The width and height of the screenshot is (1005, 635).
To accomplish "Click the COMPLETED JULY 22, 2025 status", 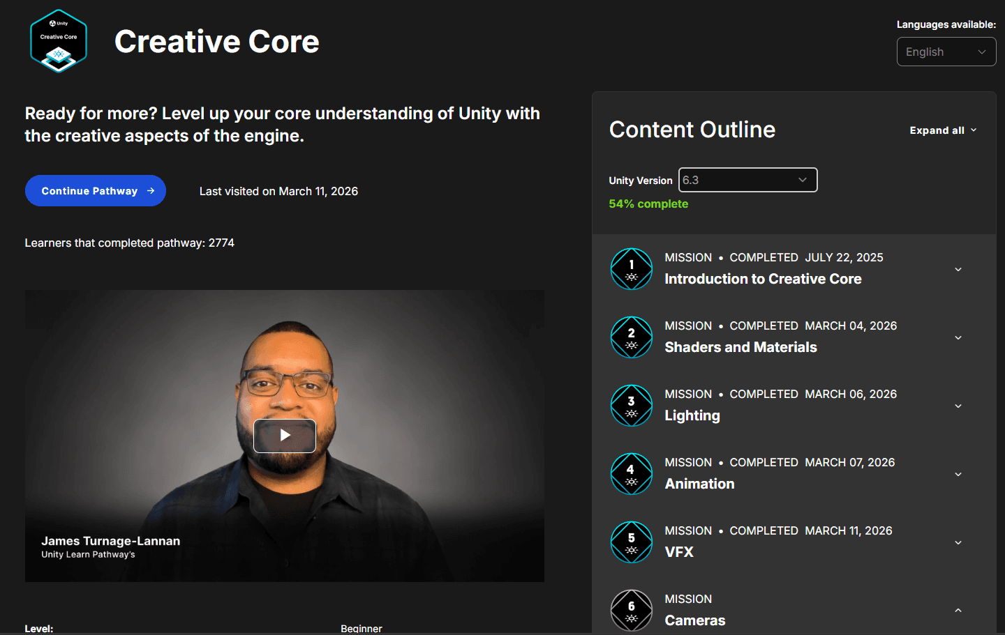I will pyautogui.click(x=806, y=257).
